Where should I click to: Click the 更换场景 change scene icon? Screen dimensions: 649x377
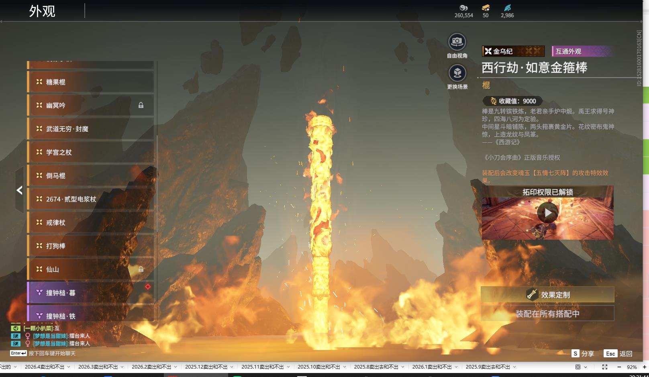click(x=457, y=73)
